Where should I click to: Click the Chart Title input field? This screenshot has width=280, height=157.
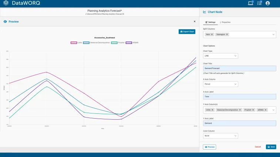point(239,68)
